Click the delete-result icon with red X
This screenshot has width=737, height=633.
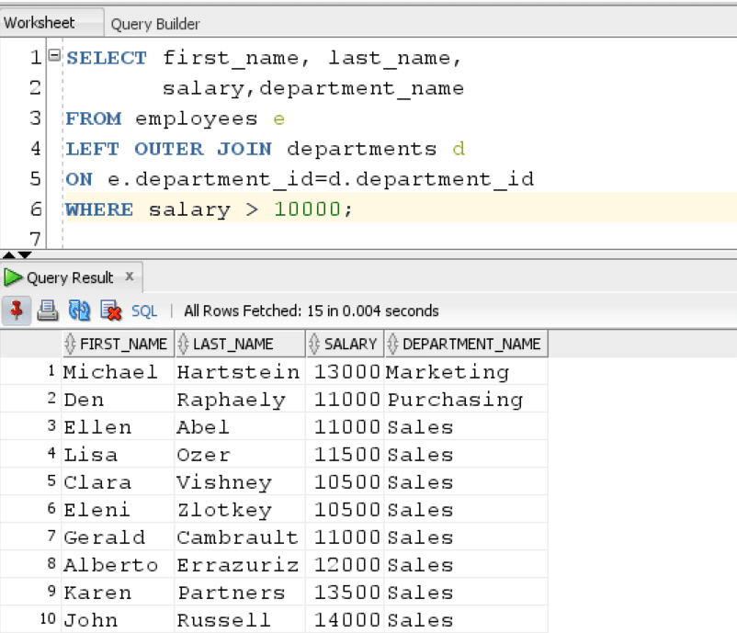click(x=108, y=311)
